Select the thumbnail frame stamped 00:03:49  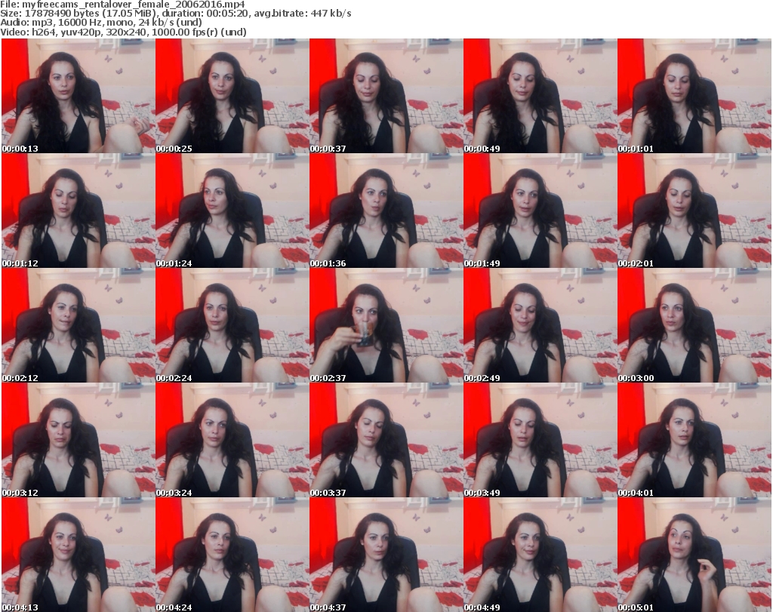(540, 441)
